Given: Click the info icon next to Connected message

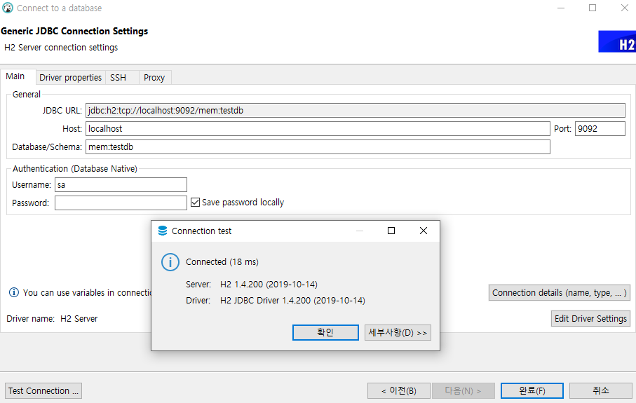Looking at the screenshot, I should pyautogui.click(x=170, y=262).
